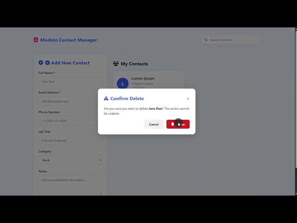Screen dimensions: 297x223
Task: Click the warning triangle icon beside Confirm Delete
Action: pos(106,98)
